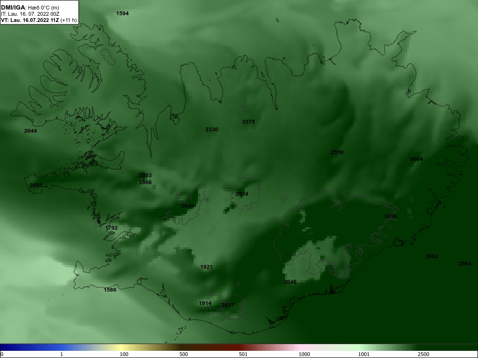The width and height of the screenshot is (478, 358).
Task: Pick the yellow band of the color scale
Action: point(120,347)
